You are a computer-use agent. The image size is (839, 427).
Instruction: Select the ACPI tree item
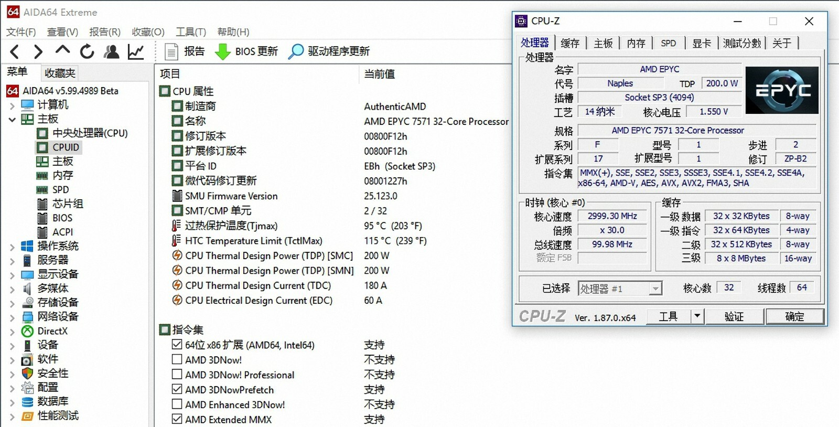55,232
